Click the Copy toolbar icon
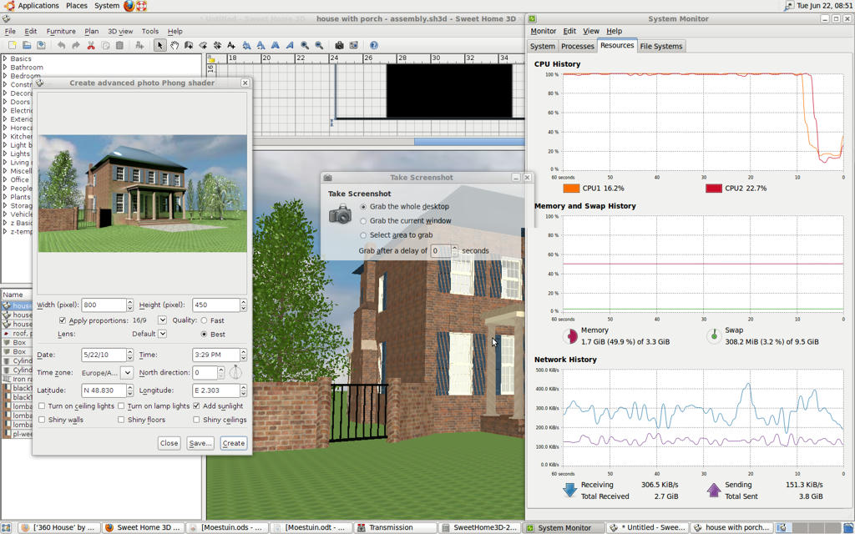 105,45
